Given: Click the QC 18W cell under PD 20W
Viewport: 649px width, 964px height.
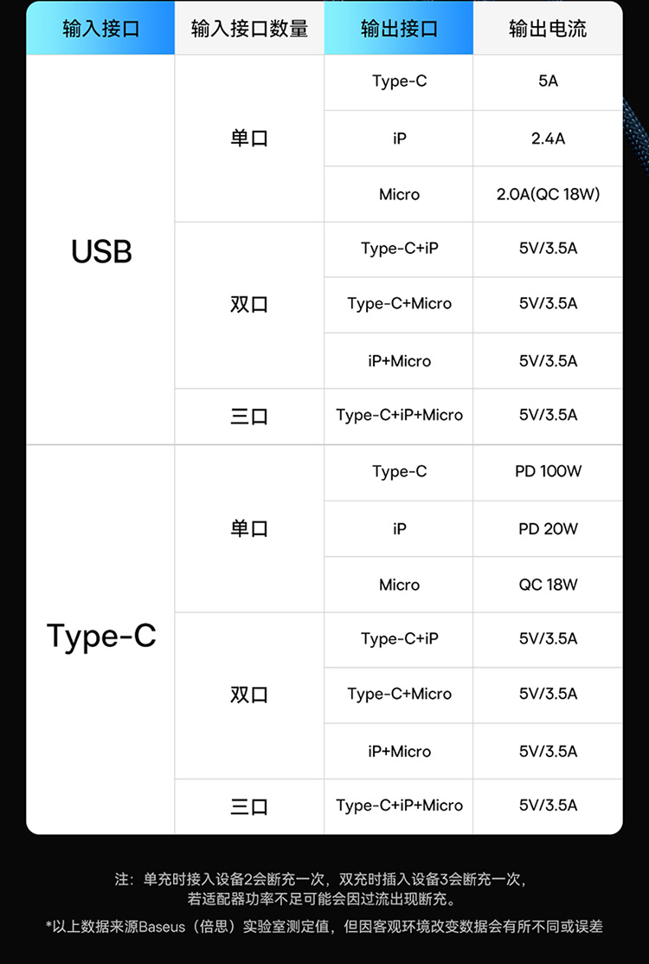Looking at the screenshot, I should coord(548,585).
